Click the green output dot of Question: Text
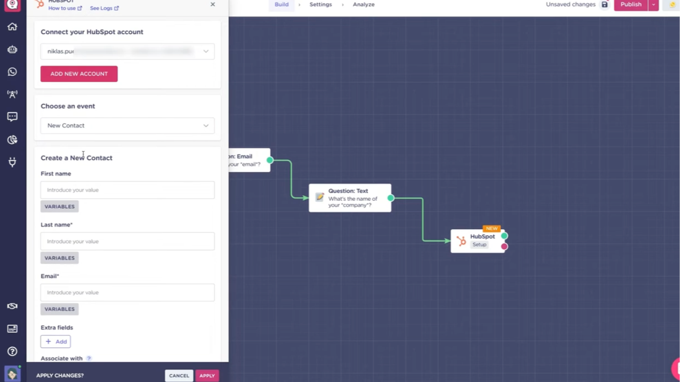Screen dimensions: 680x382 tap(391, 198)
